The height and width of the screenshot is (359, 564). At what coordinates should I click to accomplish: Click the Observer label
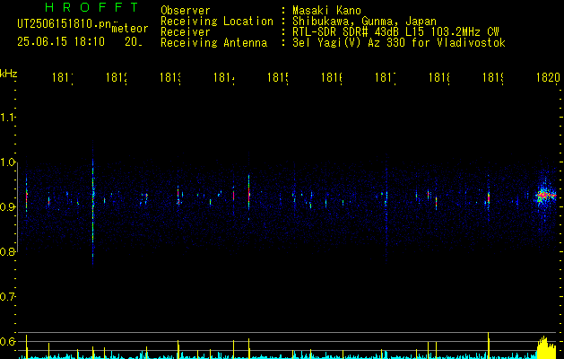[x=186, y=10]
